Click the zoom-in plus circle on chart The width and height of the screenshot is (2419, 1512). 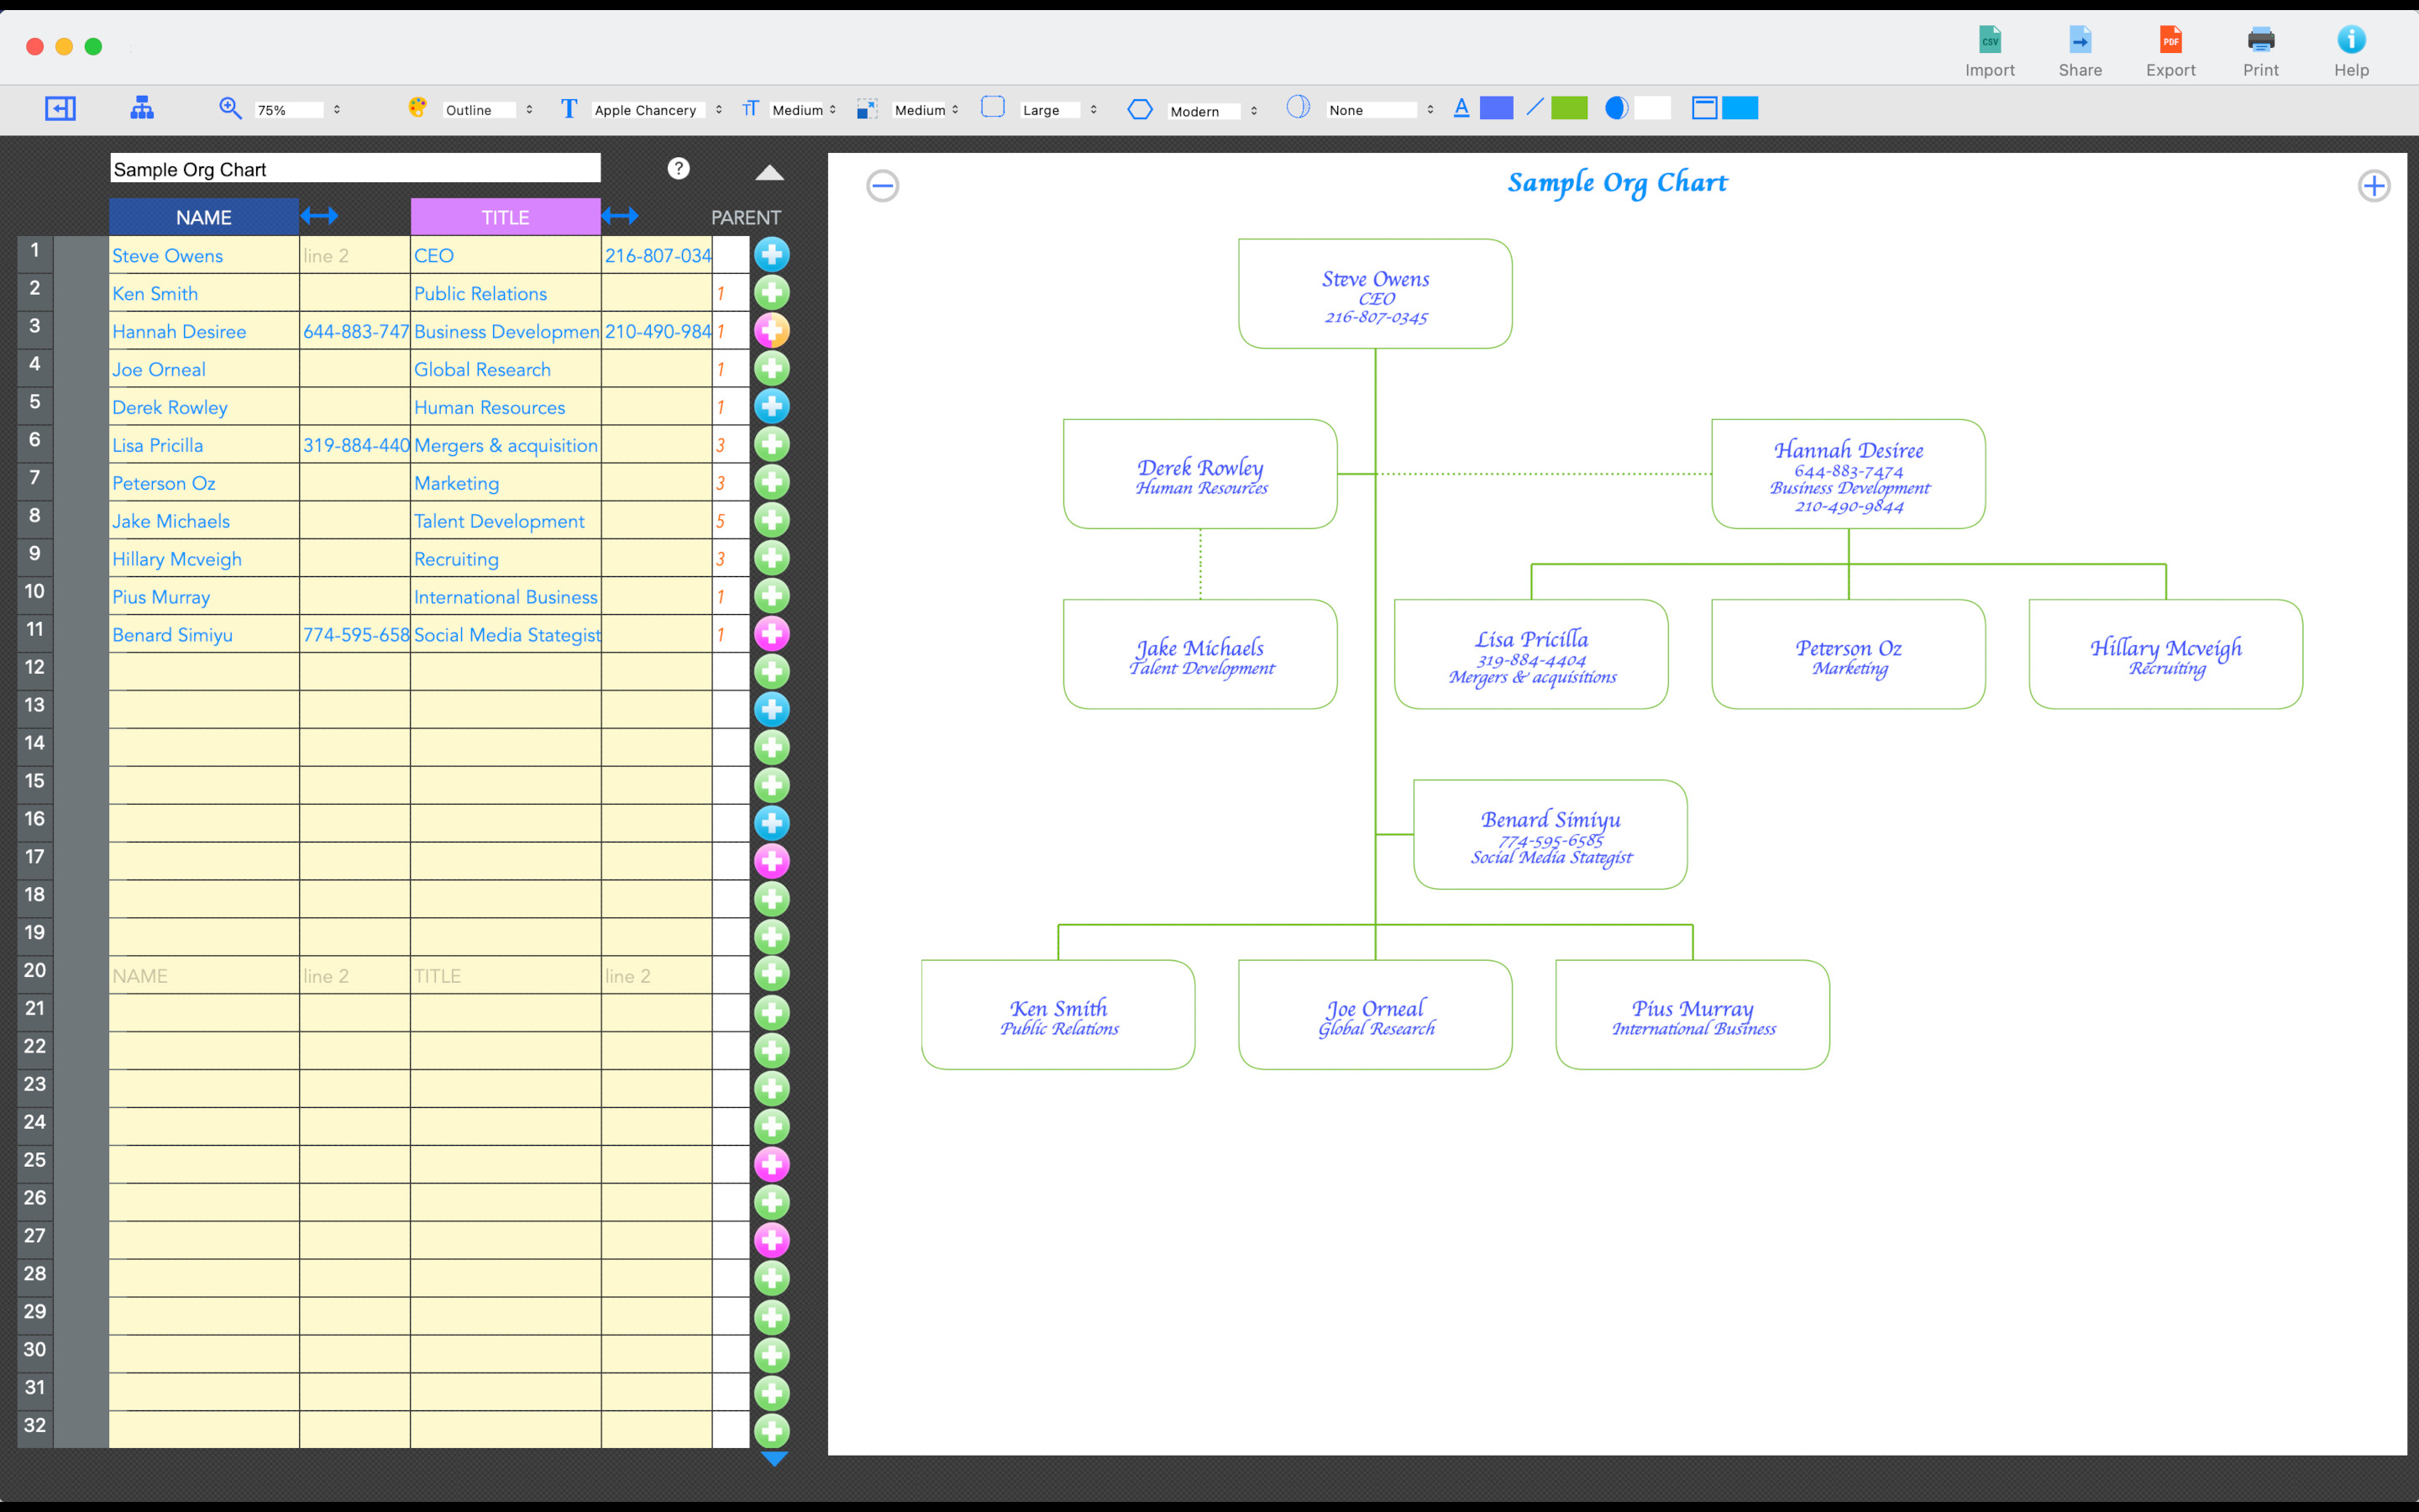[x=2373, y=186]
